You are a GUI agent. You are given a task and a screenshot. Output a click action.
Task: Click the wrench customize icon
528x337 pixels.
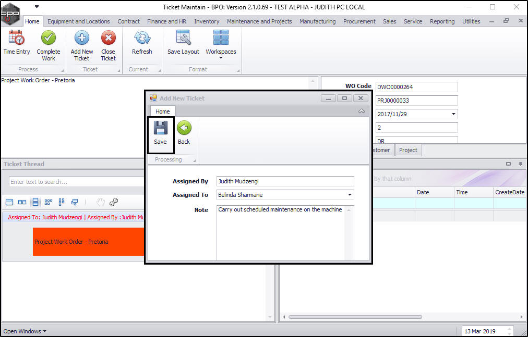(x=114, y=202)
